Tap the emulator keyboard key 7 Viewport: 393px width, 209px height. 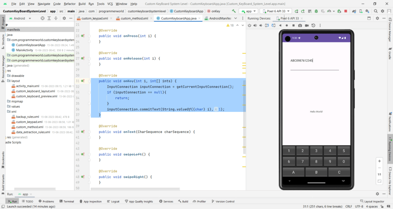click(x=302, y=162)
